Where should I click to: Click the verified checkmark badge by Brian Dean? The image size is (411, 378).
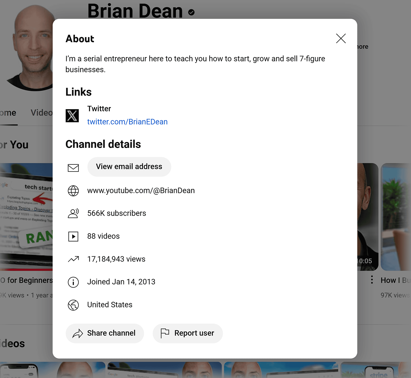coord(192,12)
